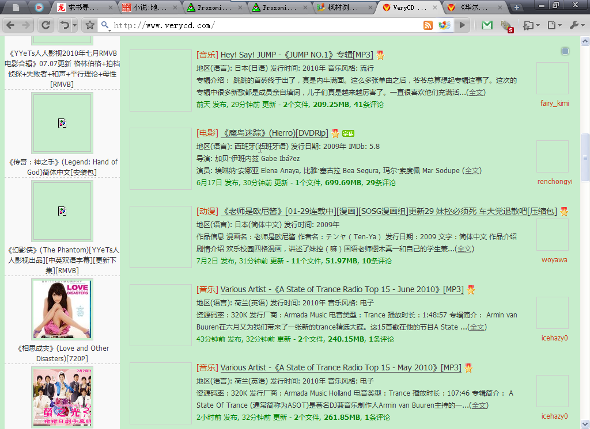Switch to the blank first tab
590x429 pixels.
tap(16, 7)
